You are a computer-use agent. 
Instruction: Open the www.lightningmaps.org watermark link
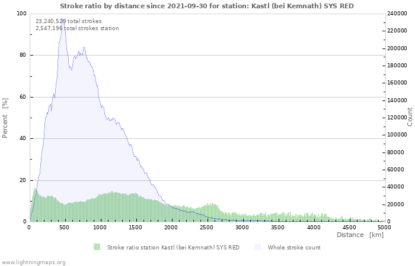click(x=33, y=262)
